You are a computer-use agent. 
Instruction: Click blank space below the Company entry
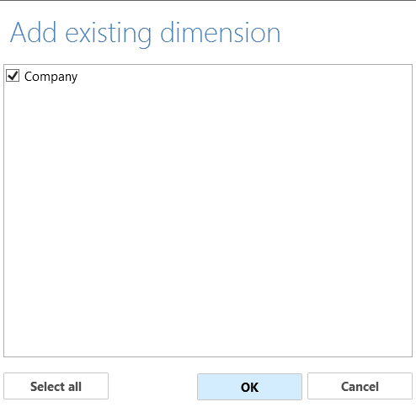[208, 219]
